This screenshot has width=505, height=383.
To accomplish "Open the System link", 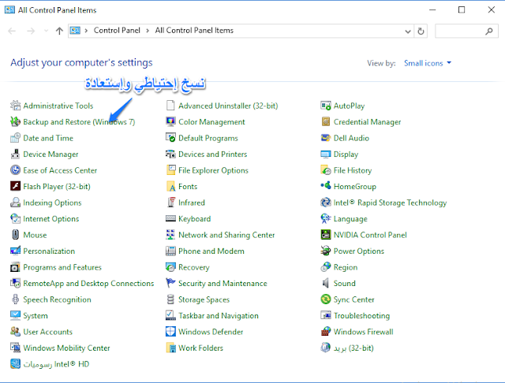I will (x=36, y=316).
